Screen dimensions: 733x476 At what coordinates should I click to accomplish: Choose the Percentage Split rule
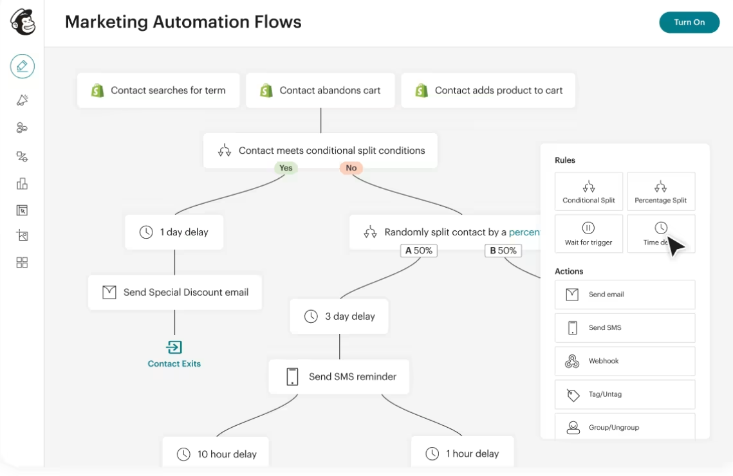[660, 192]
